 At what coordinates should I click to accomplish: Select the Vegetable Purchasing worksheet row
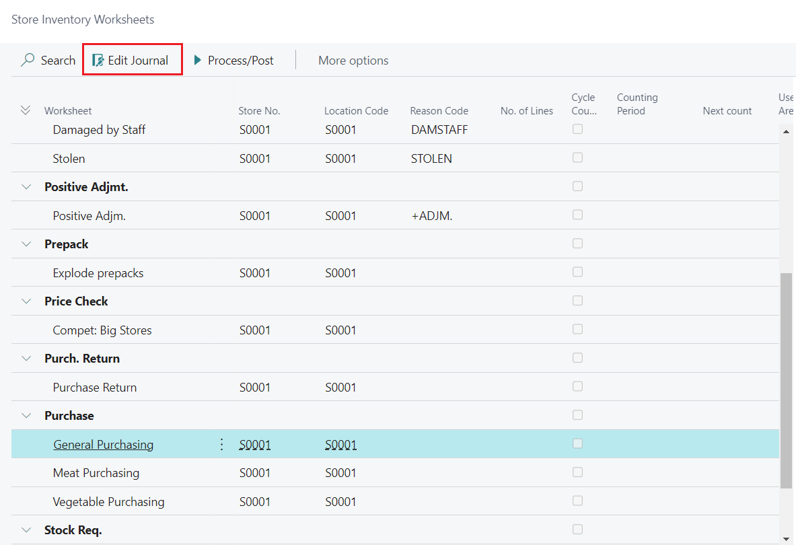[x=108, y=502]
